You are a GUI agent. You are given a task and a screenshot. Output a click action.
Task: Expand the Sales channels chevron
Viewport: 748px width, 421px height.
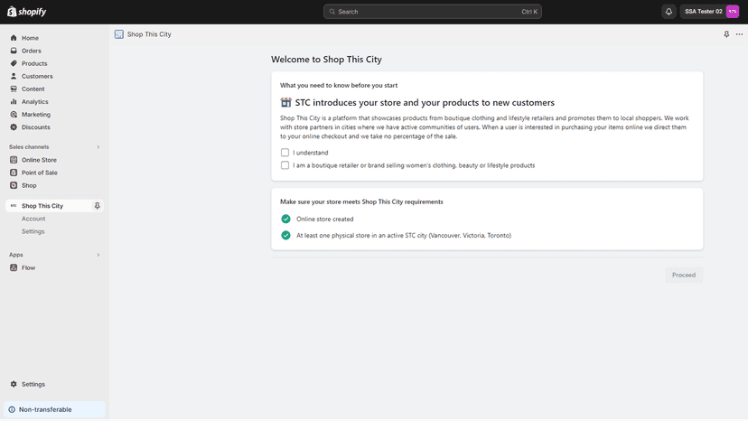pos(98,147)
